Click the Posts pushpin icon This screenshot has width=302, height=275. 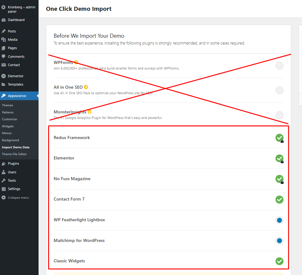4,31
